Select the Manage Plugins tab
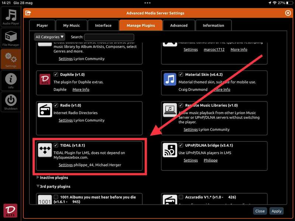 [x=141, y=25]
